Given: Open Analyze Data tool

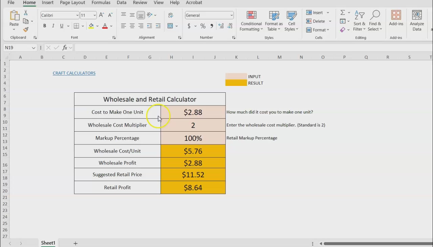Looking at the screenshot, I should point(417,21).
